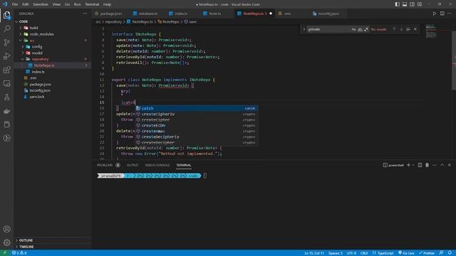
Task: Open the Testing flask view
Action: coord(6,97)
